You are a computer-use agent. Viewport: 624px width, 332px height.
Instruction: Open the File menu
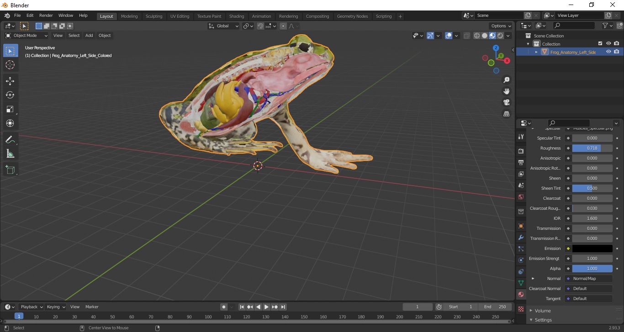17,16
